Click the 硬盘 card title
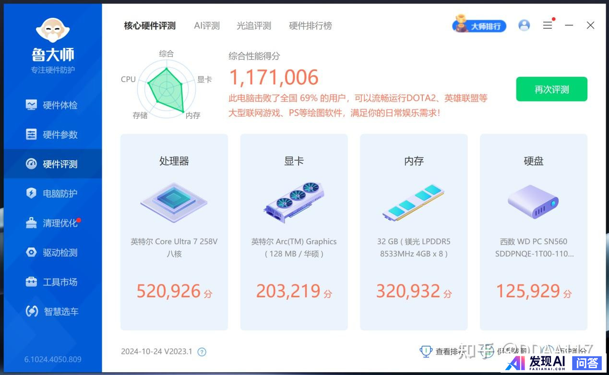 point(534,161)
